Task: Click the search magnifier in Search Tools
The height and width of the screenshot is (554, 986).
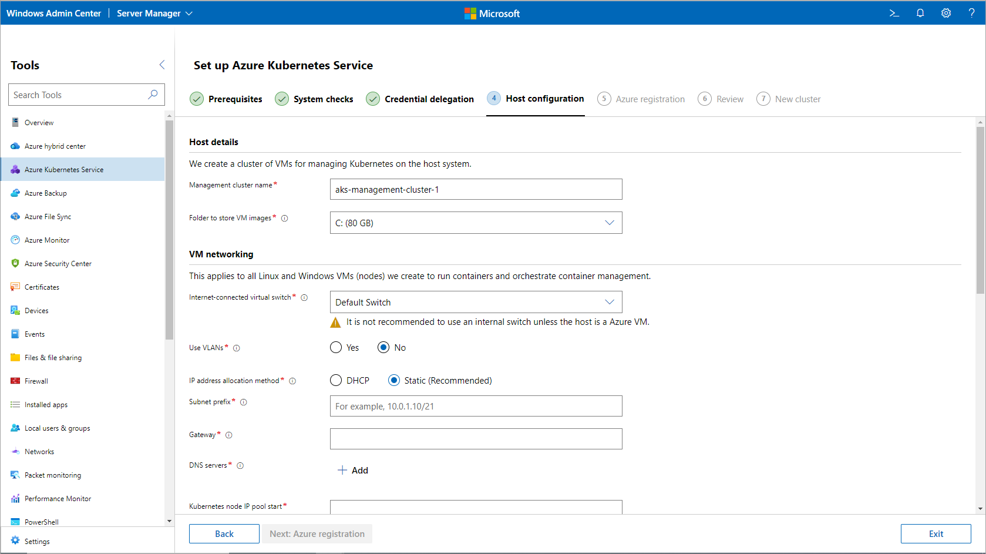Action: pos(153,95)
